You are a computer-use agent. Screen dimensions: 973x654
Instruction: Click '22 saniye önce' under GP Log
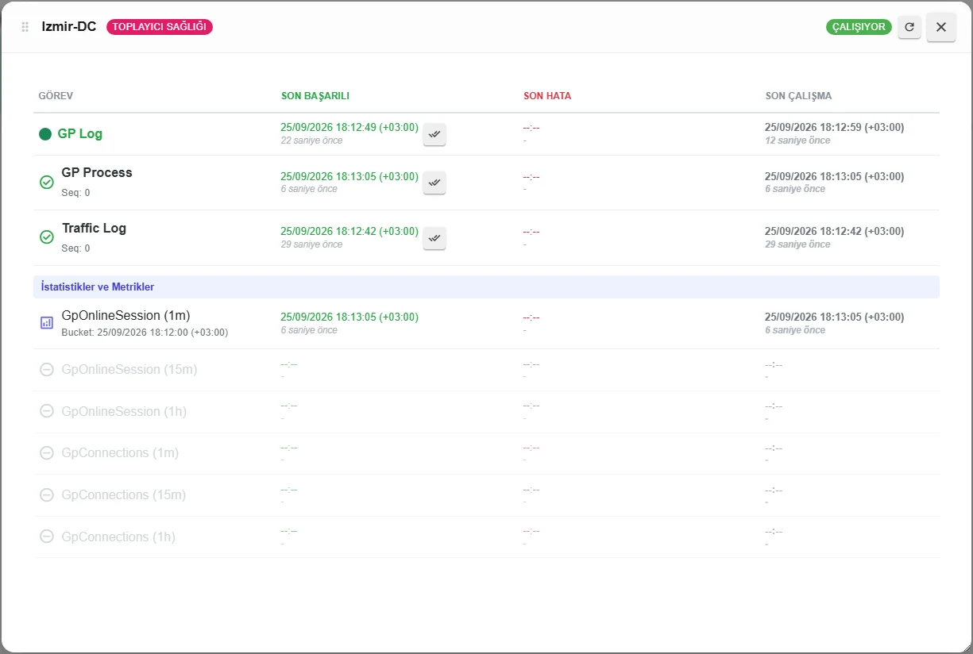click(312, 140)
